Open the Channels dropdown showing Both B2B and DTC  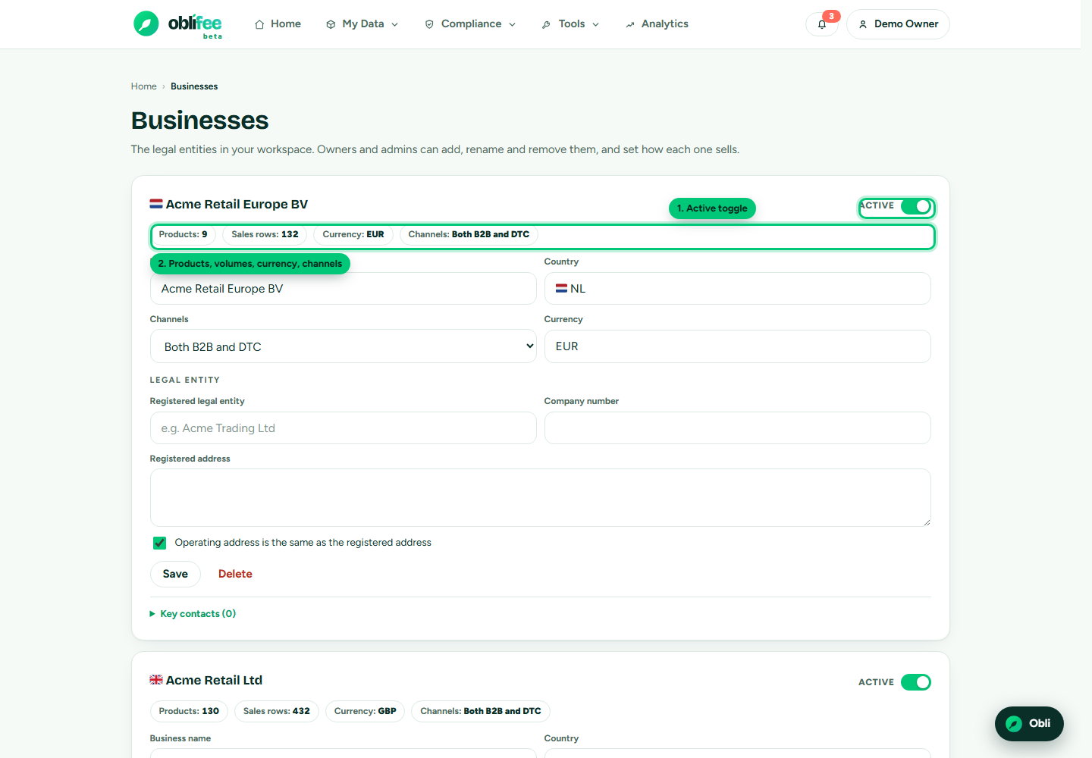tap(344, 346)
